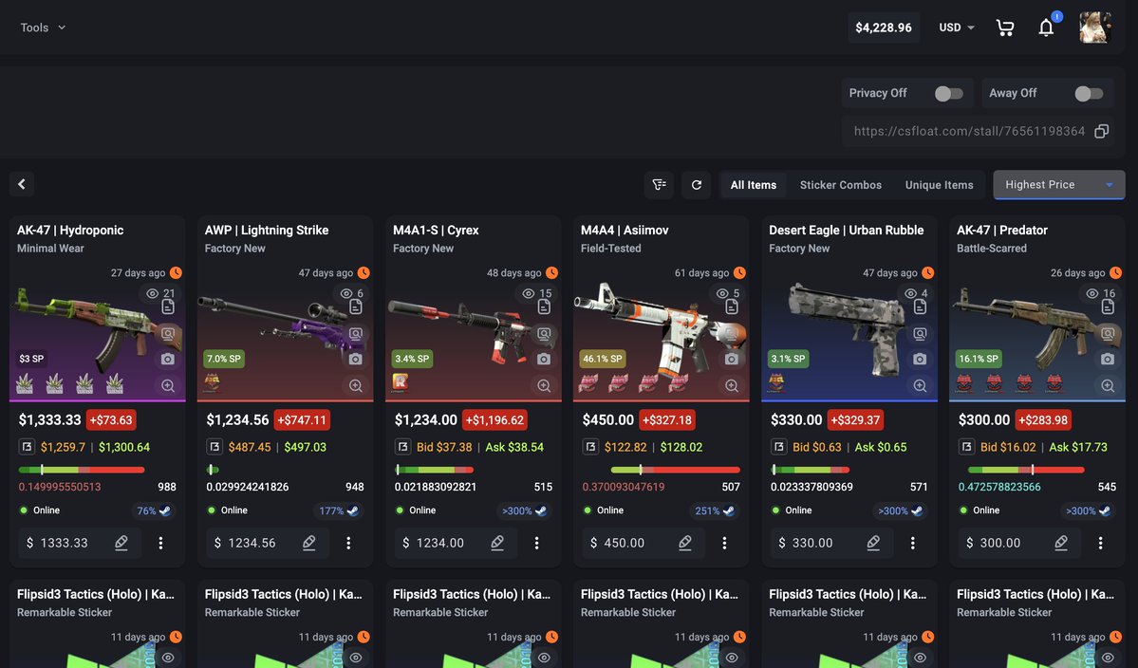This screenshot has height=668, width=1138.
Task: Open the Tools dropdown menu
Action: [43, 28]
